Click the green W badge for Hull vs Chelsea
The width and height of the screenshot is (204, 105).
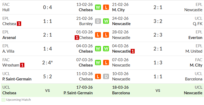(x=98, y=7)
